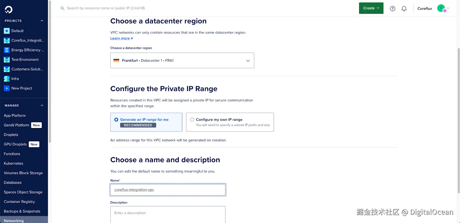Go to Droplets in sidebar
460x223 pixels.
point(11,135)
